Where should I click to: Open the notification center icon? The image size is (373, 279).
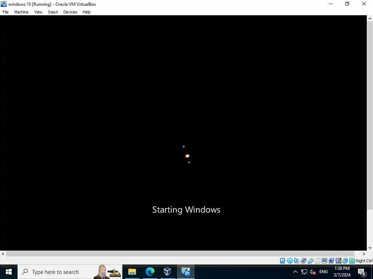pos(362,272)
